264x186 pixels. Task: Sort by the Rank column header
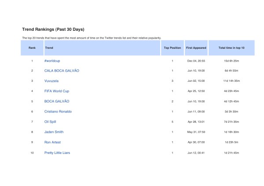[32, 47]
